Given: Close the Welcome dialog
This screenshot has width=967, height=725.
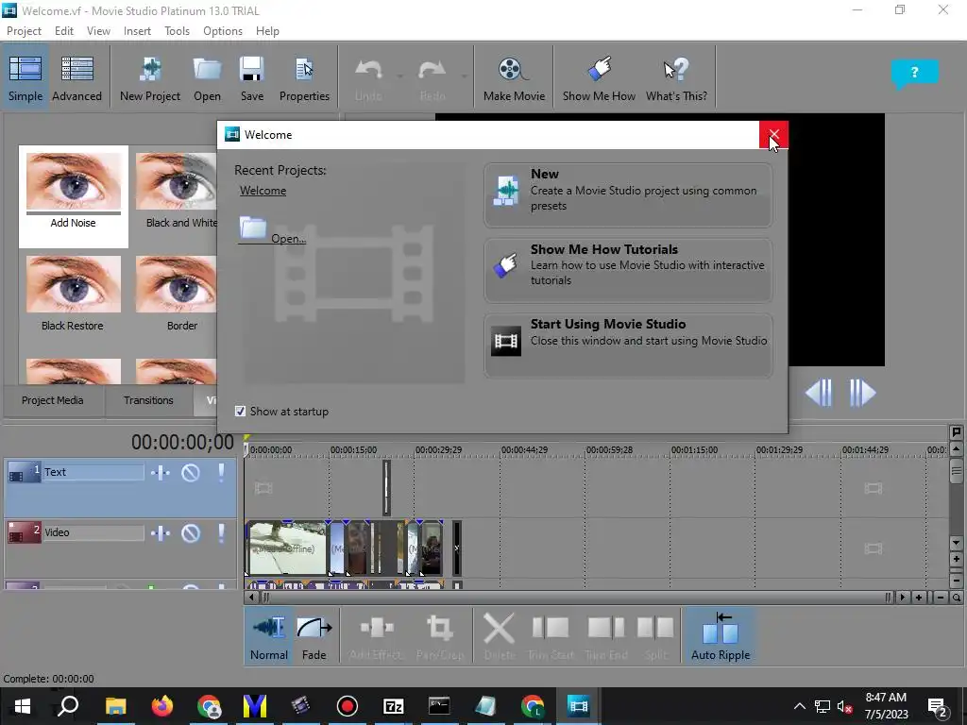Looking at the screenshot, I should coord(773,134).
